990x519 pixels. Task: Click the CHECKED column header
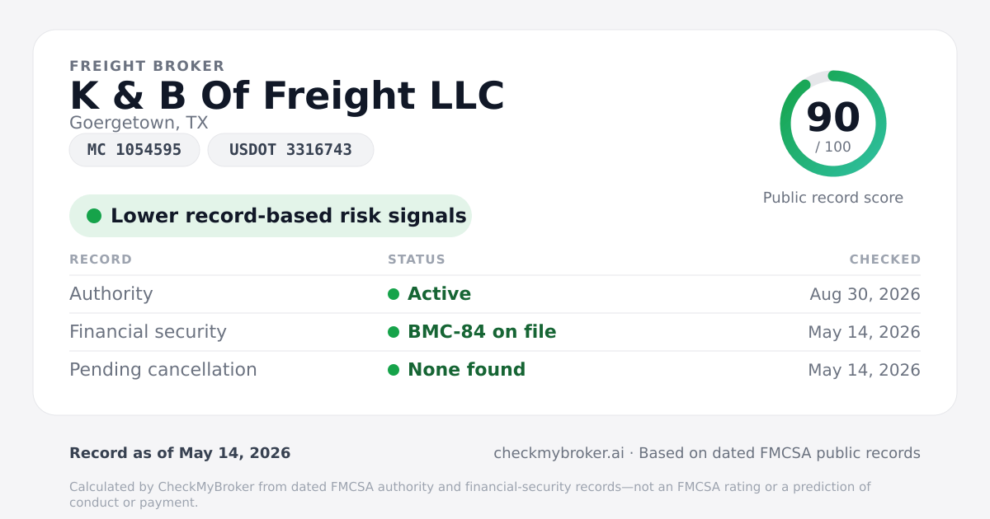click(x=885, y=259)
